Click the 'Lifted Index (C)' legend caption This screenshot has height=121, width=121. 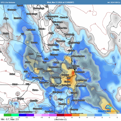point(60,120)
